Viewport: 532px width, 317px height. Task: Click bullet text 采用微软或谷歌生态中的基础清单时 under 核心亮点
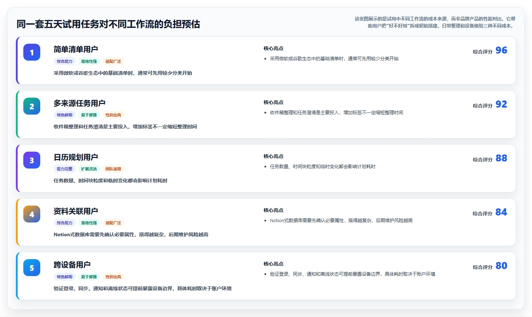pos(334,59)
